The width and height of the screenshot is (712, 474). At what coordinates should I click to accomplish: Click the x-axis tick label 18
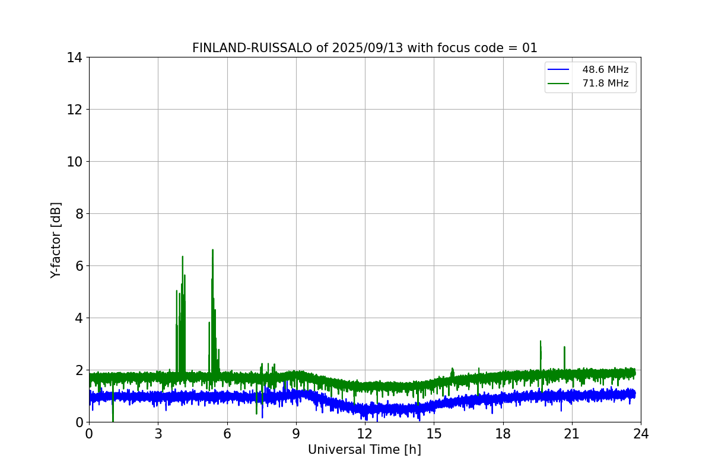pyautogui.click(x=503, y=434)
